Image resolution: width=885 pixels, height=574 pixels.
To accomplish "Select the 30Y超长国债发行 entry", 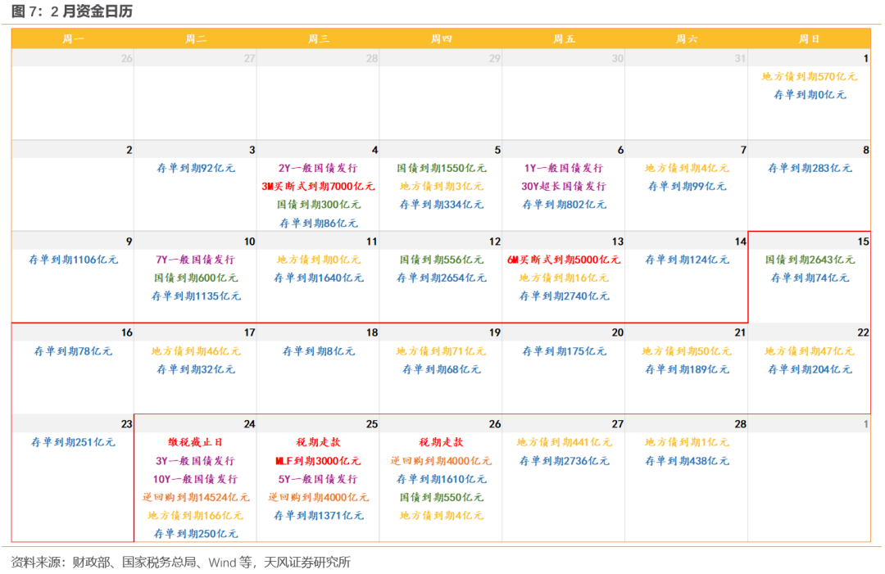I will pyautogui.click(x=564, y=186).
